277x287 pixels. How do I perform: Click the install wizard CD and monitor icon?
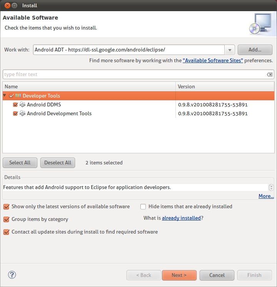click(x=260, y=24)
